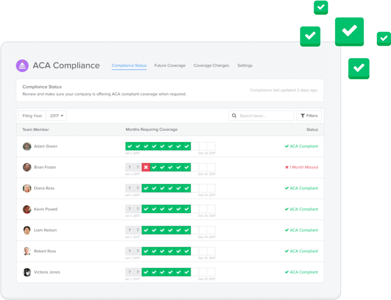391x300 pixels.
Task: Click the magnifying glass icon in search box
Action: (x=234, y=116)
